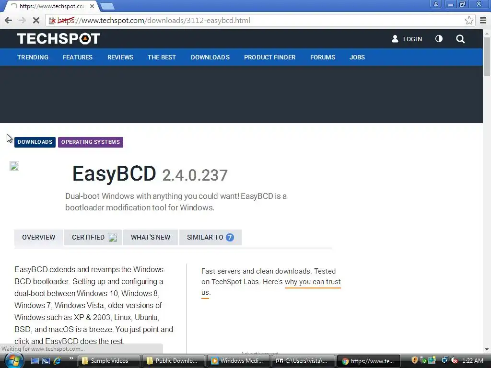
Task: Click Show Desktop quick launch icon
Action: pos(35,361)
